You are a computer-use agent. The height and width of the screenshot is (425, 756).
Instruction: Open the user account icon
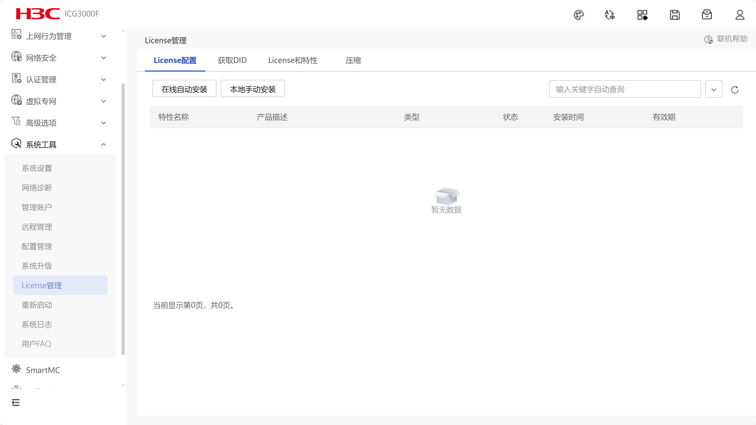point(739,15)
